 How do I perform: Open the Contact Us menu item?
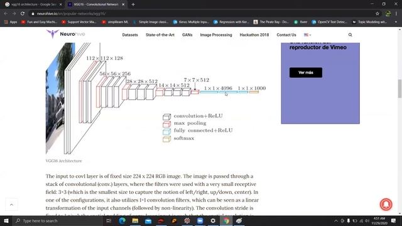(x=286, y=35)
